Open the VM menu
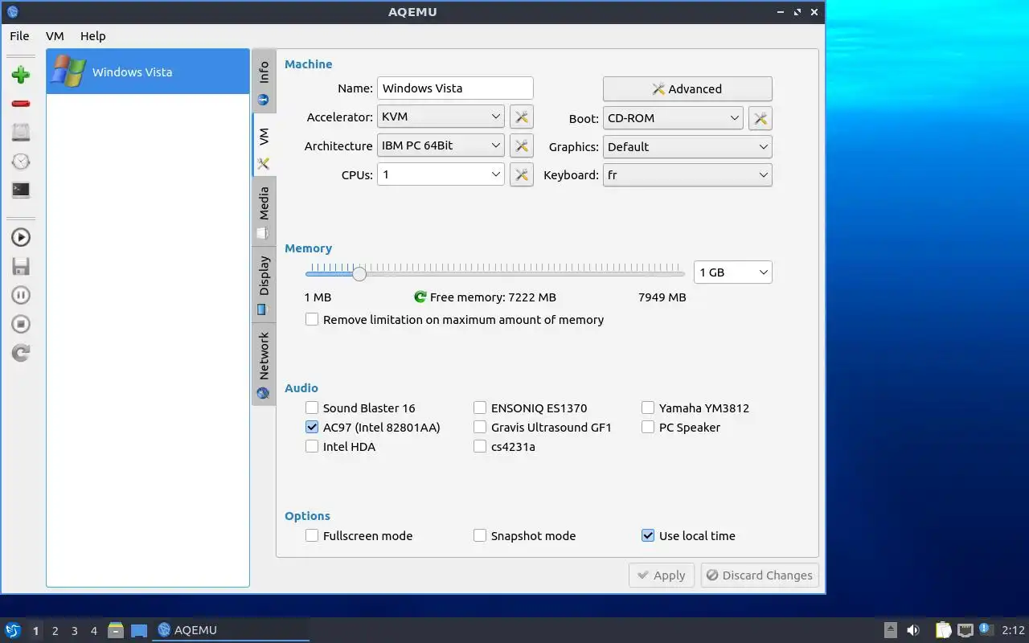Viewport: 1029px width, 643px height. pos(55,36)
